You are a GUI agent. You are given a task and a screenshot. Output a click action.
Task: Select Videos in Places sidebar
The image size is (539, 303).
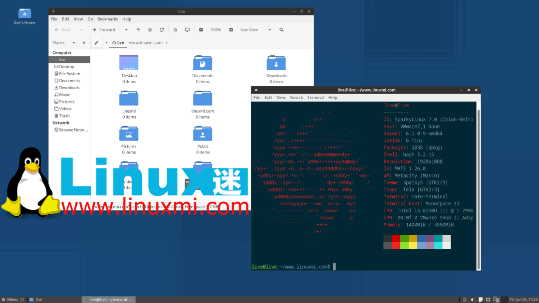point(69,109)
